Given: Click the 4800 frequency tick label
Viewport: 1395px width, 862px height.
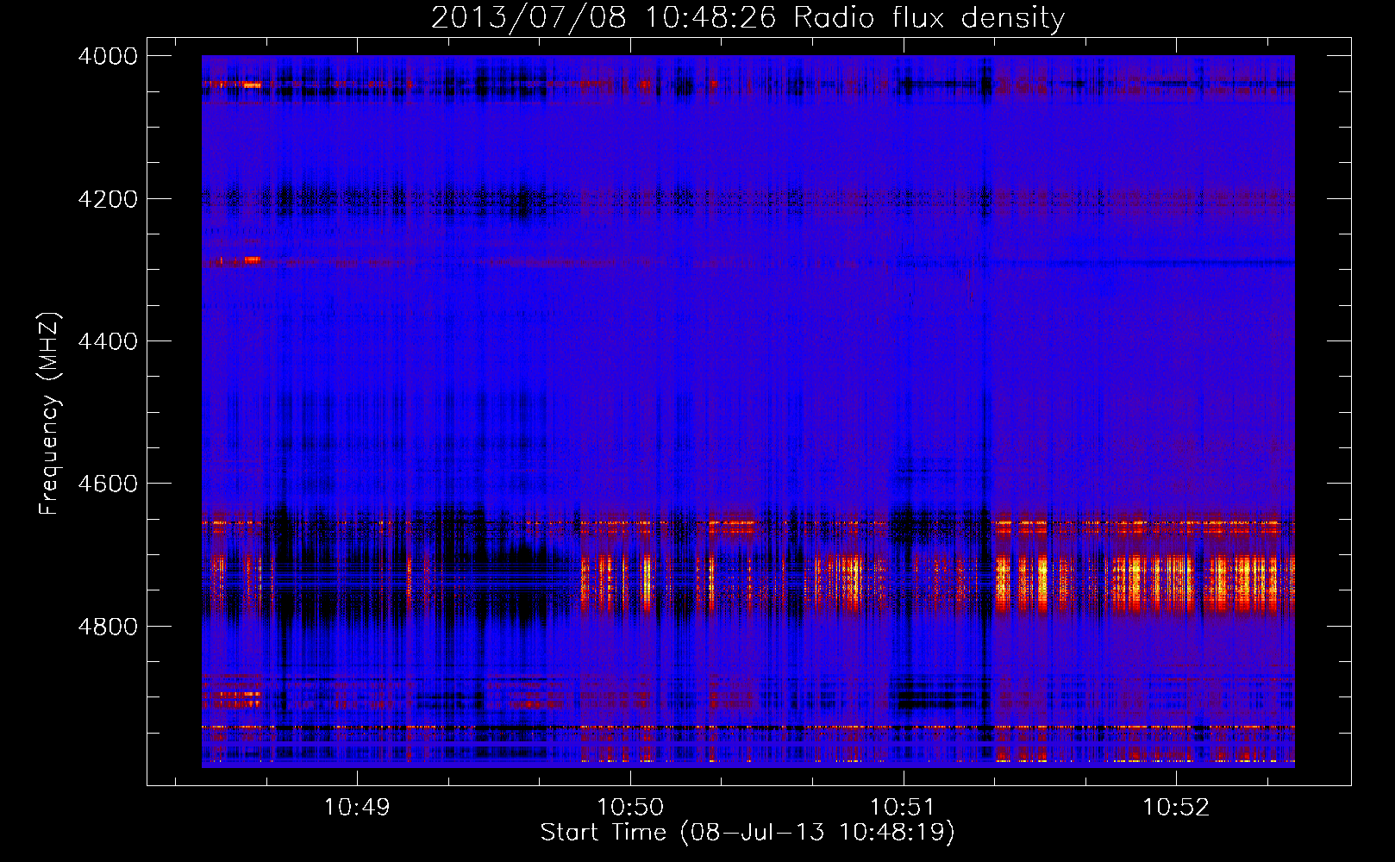Looking at the screenshot, I should [x=108, y=627].
